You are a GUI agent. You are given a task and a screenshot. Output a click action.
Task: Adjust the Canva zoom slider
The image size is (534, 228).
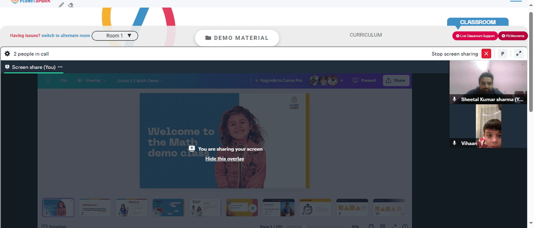click(x=315, y=226)
